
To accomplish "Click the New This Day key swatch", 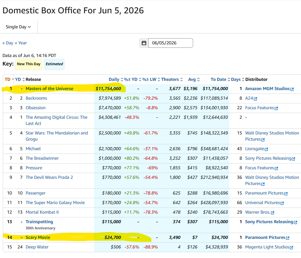I will [x=29, y=64].
